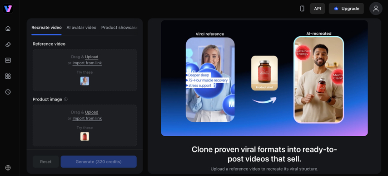Click 'Upload a reference video' subtitle text

[264, 169]
